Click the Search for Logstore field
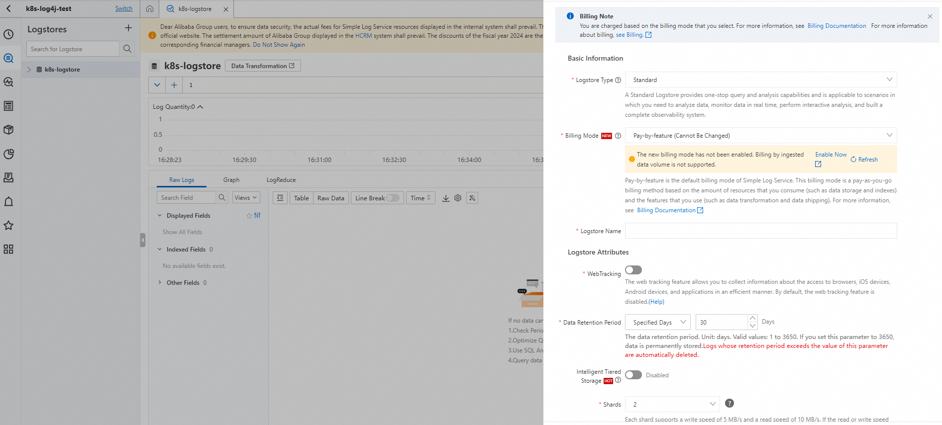This screenshot has width=942, height=425. pyautogui.click(x=73, y=49)
